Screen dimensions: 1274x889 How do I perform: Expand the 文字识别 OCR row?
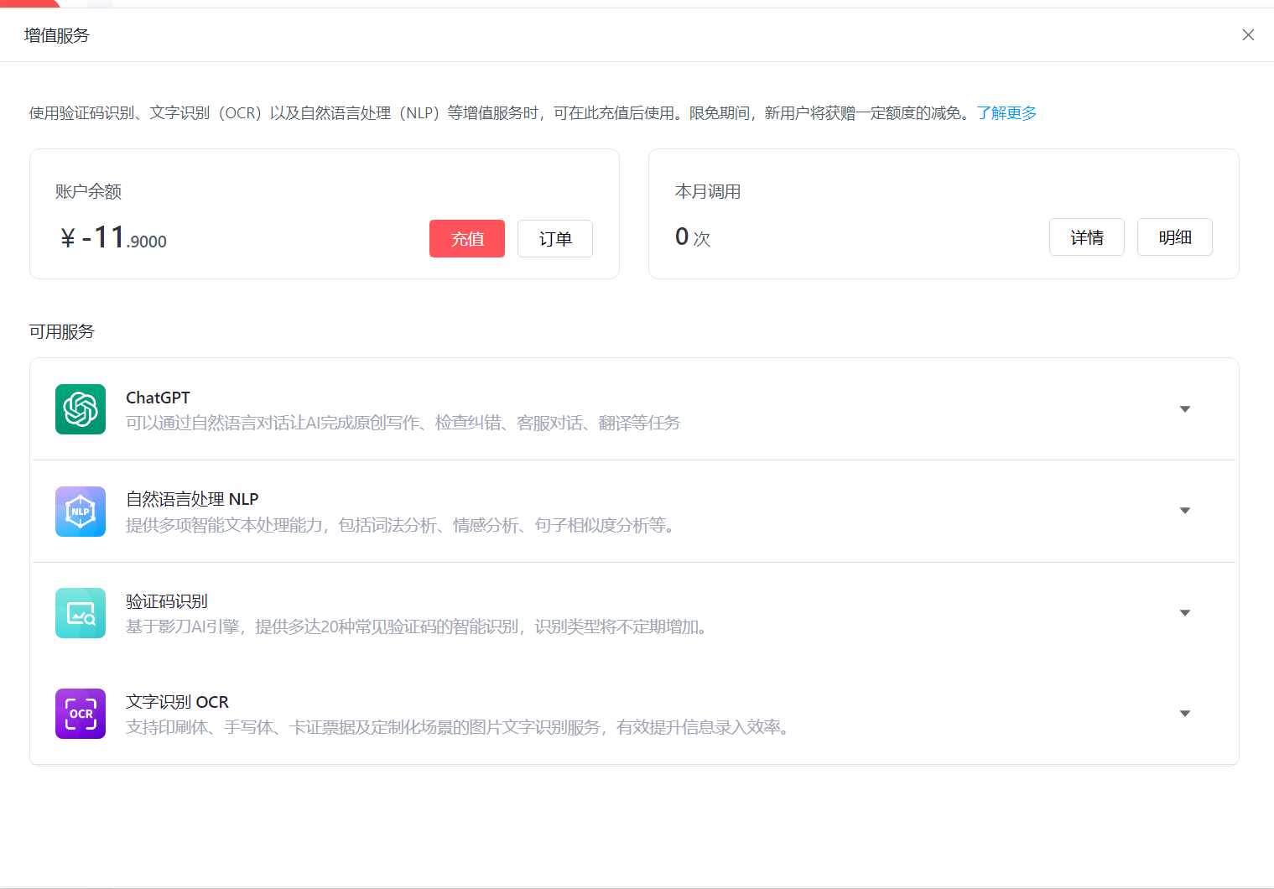click(1185, 714)
